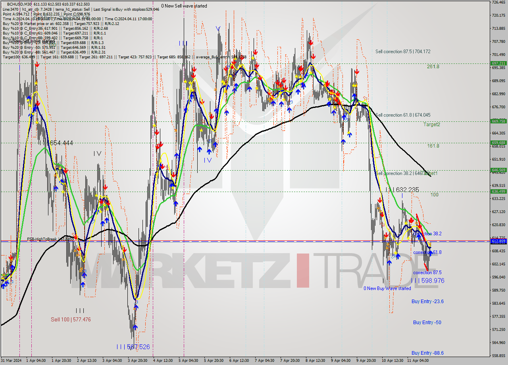Click the 726.465 price axis value
The image size is (508, 365).
[x=498, y=2]
